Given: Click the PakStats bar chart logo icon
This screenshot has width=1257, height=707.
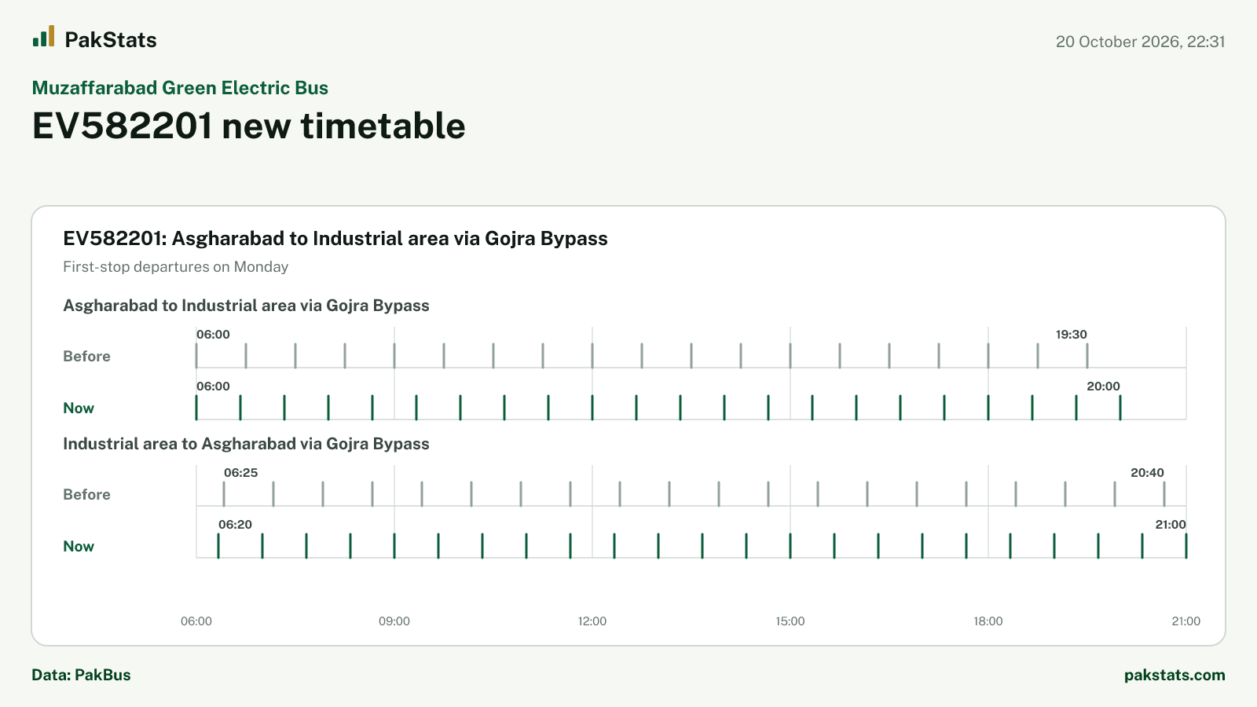Looking at the screenshot, I should (44, 36).
